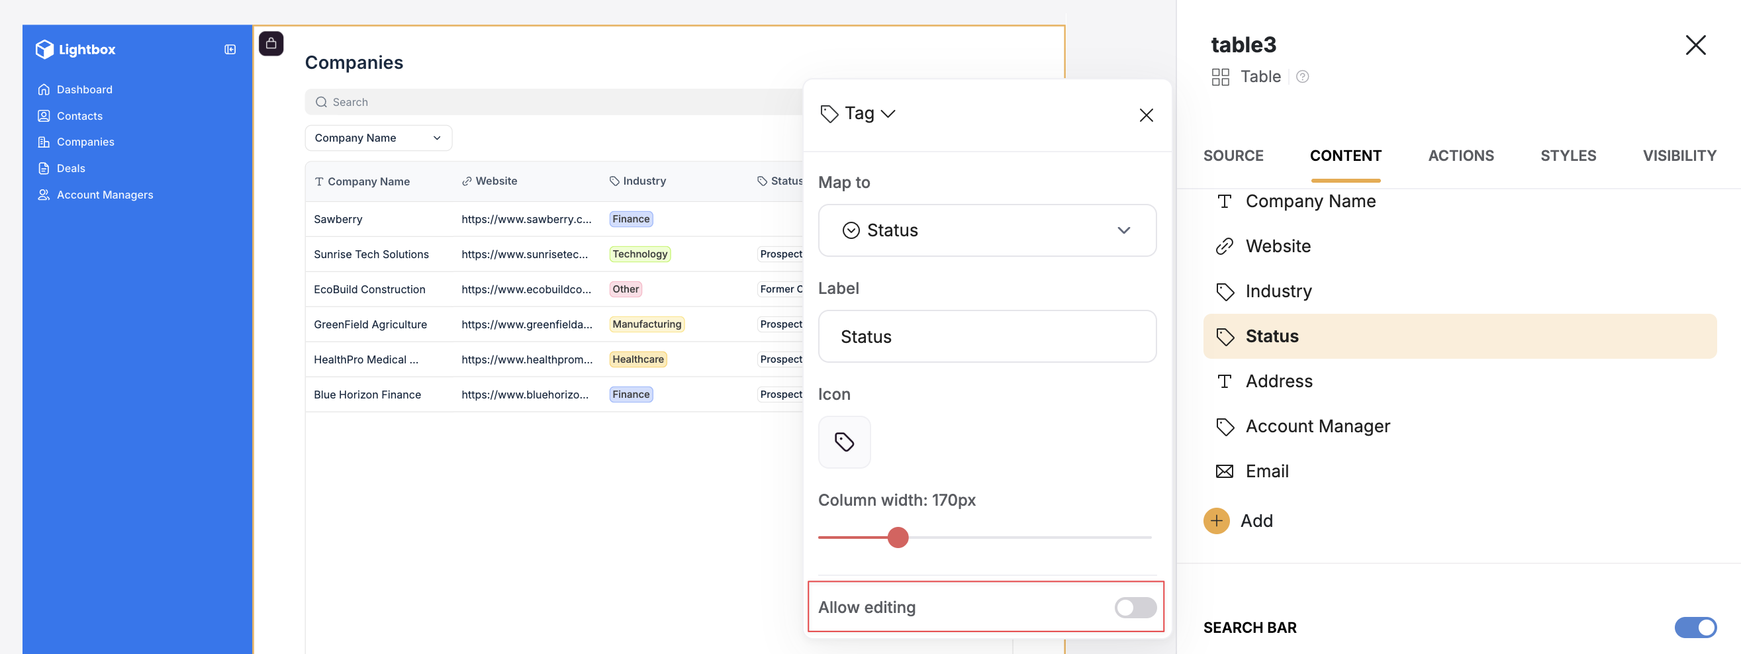1741x654 pixels.
Task: Click the black lock icon beside Companies
Action: tap(271, 44)
